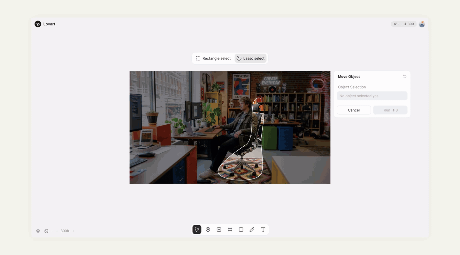The image size is (460, 255).
Task: Expand the rocket mode dropdown
Action: (396, 24)
